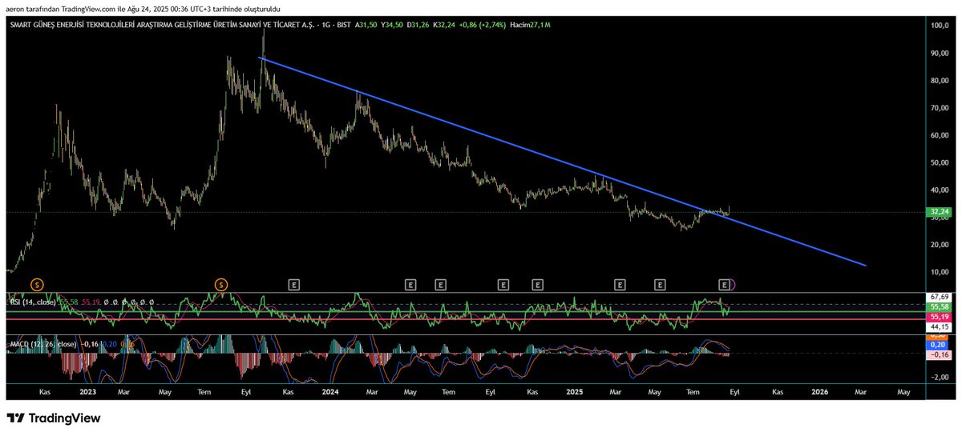Click the 90,00 price scale label

[x=940, y=53]
